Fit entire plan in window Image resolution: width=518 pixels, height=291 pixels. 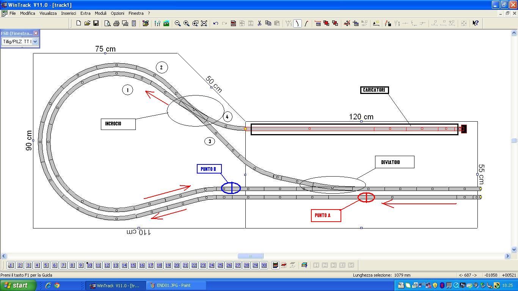click(204, 23)
